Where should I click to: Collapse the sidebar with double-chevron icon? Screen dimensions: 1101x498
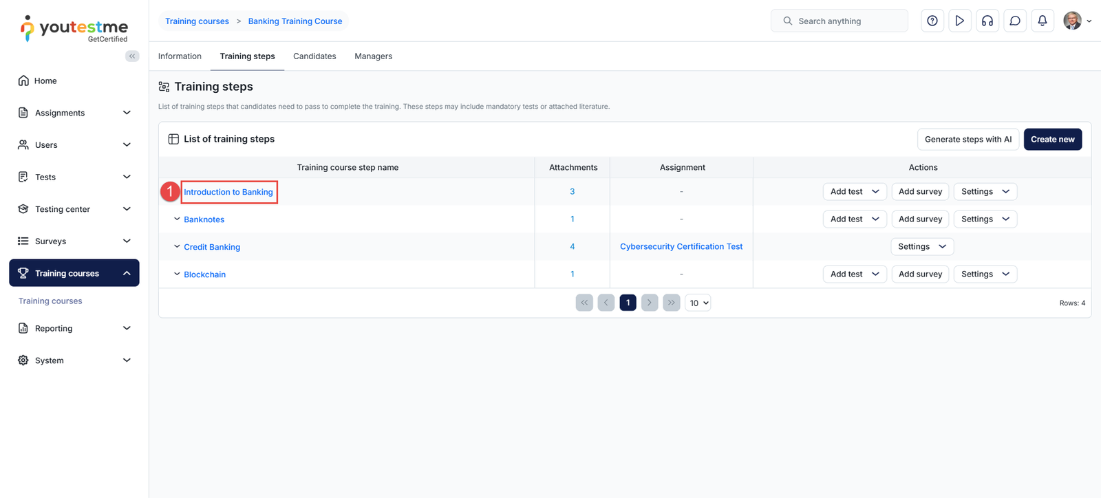tap(132, 56)
